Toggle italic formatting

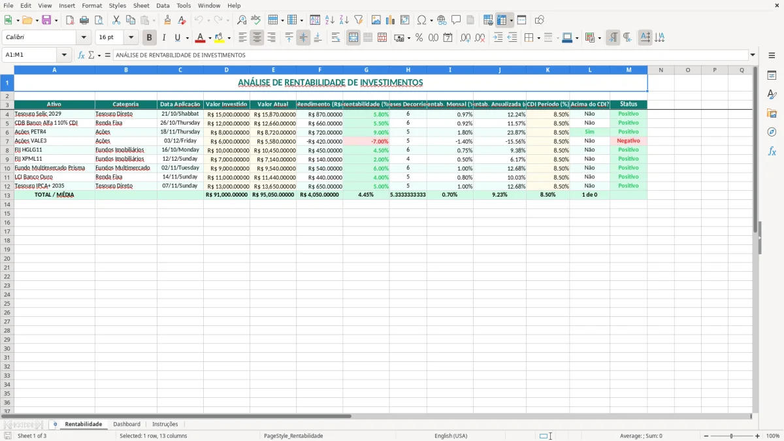tap(164, 38)
